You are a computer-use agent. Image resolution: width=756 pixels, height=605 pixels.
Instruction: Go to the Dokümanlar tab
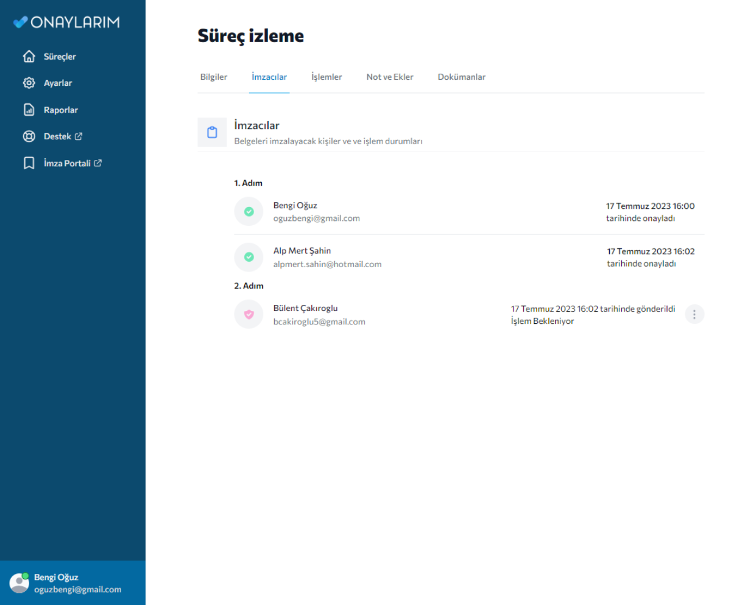tap(461, 77)
